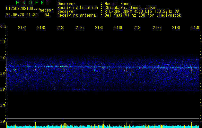202x128 pixels.
Task: Click the kHz axis unit label
Action: click(x=3, y=26)
